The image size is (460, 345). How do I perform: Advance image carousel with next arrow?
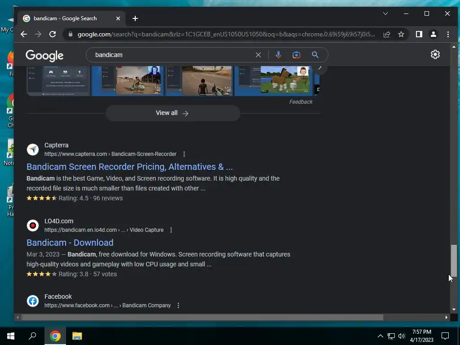click(320, 68)
